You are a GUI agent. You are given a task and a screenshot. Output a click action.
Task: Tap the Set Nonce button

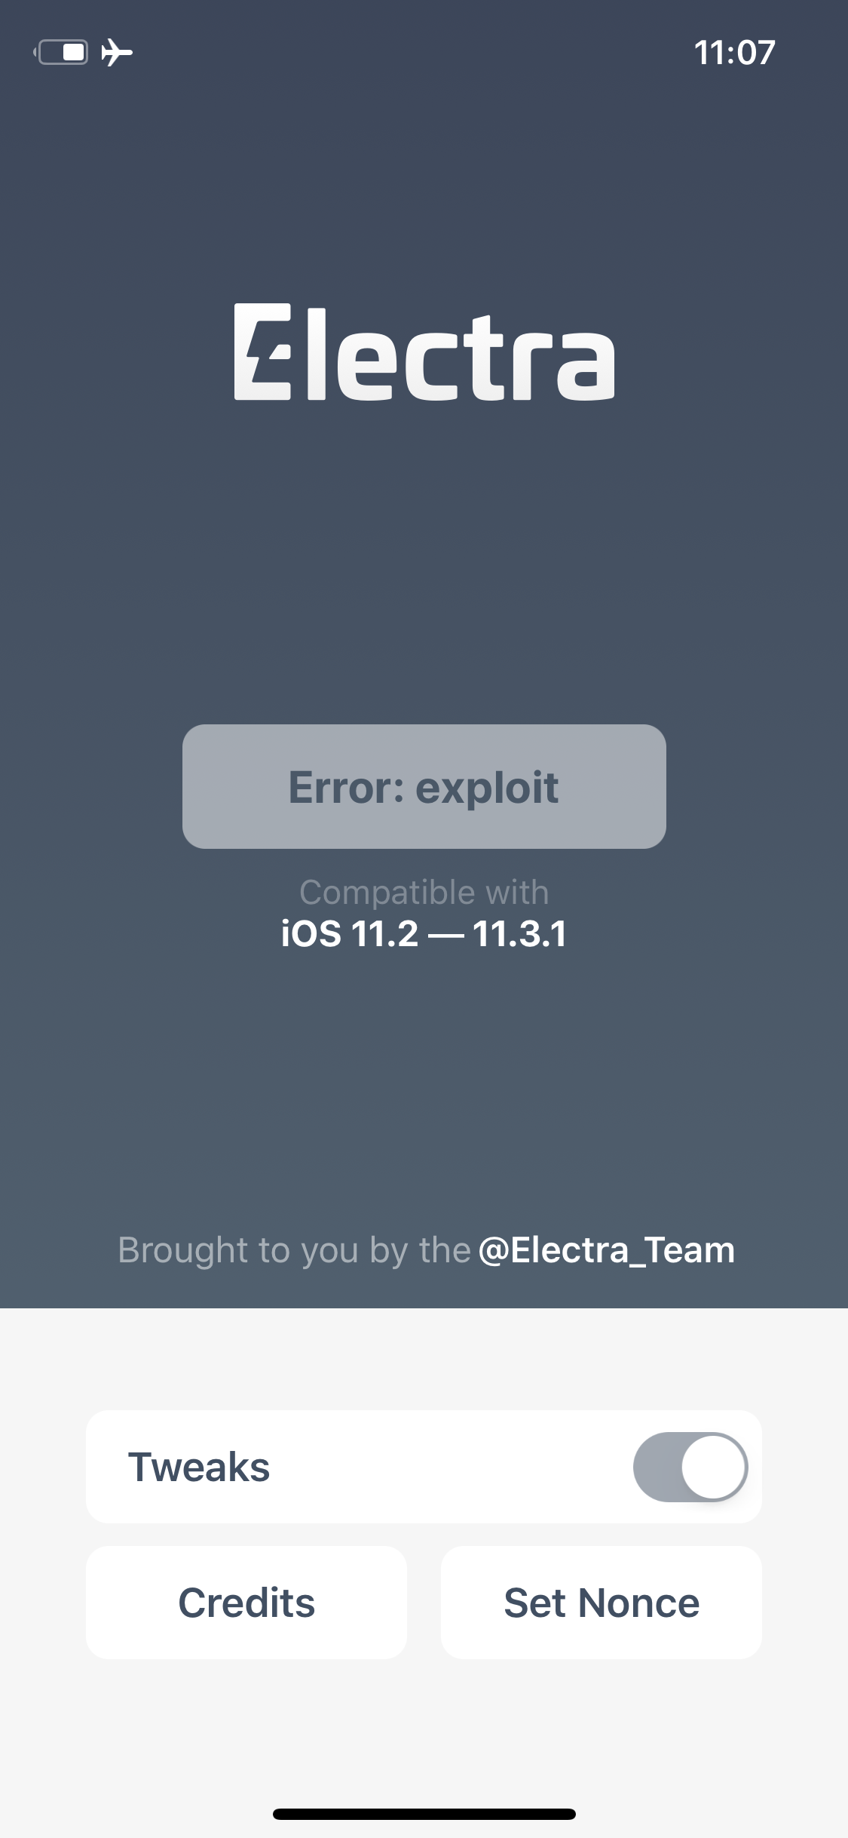pyautogui.click(x=602, y=1603)
